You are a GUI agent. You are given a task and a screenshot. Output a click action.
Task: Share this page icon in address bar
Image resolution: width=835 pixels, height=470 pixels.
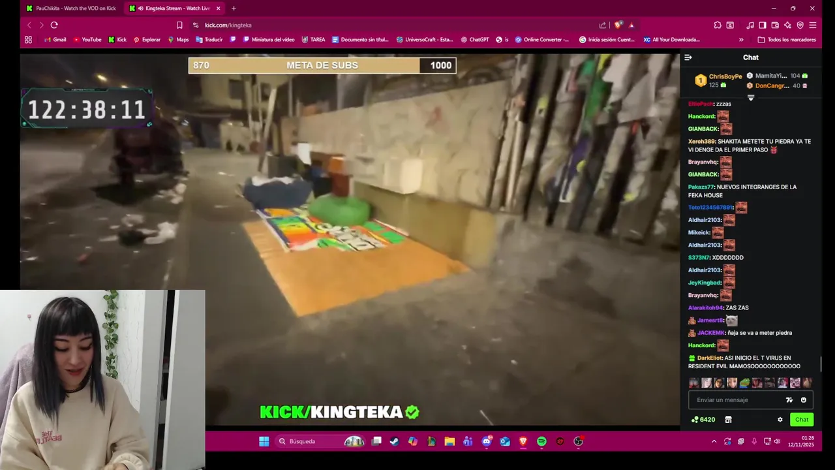(x=603, y=25)
